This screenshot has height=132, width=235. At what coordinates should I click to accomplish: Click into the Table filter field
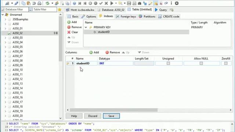point(43,10)
